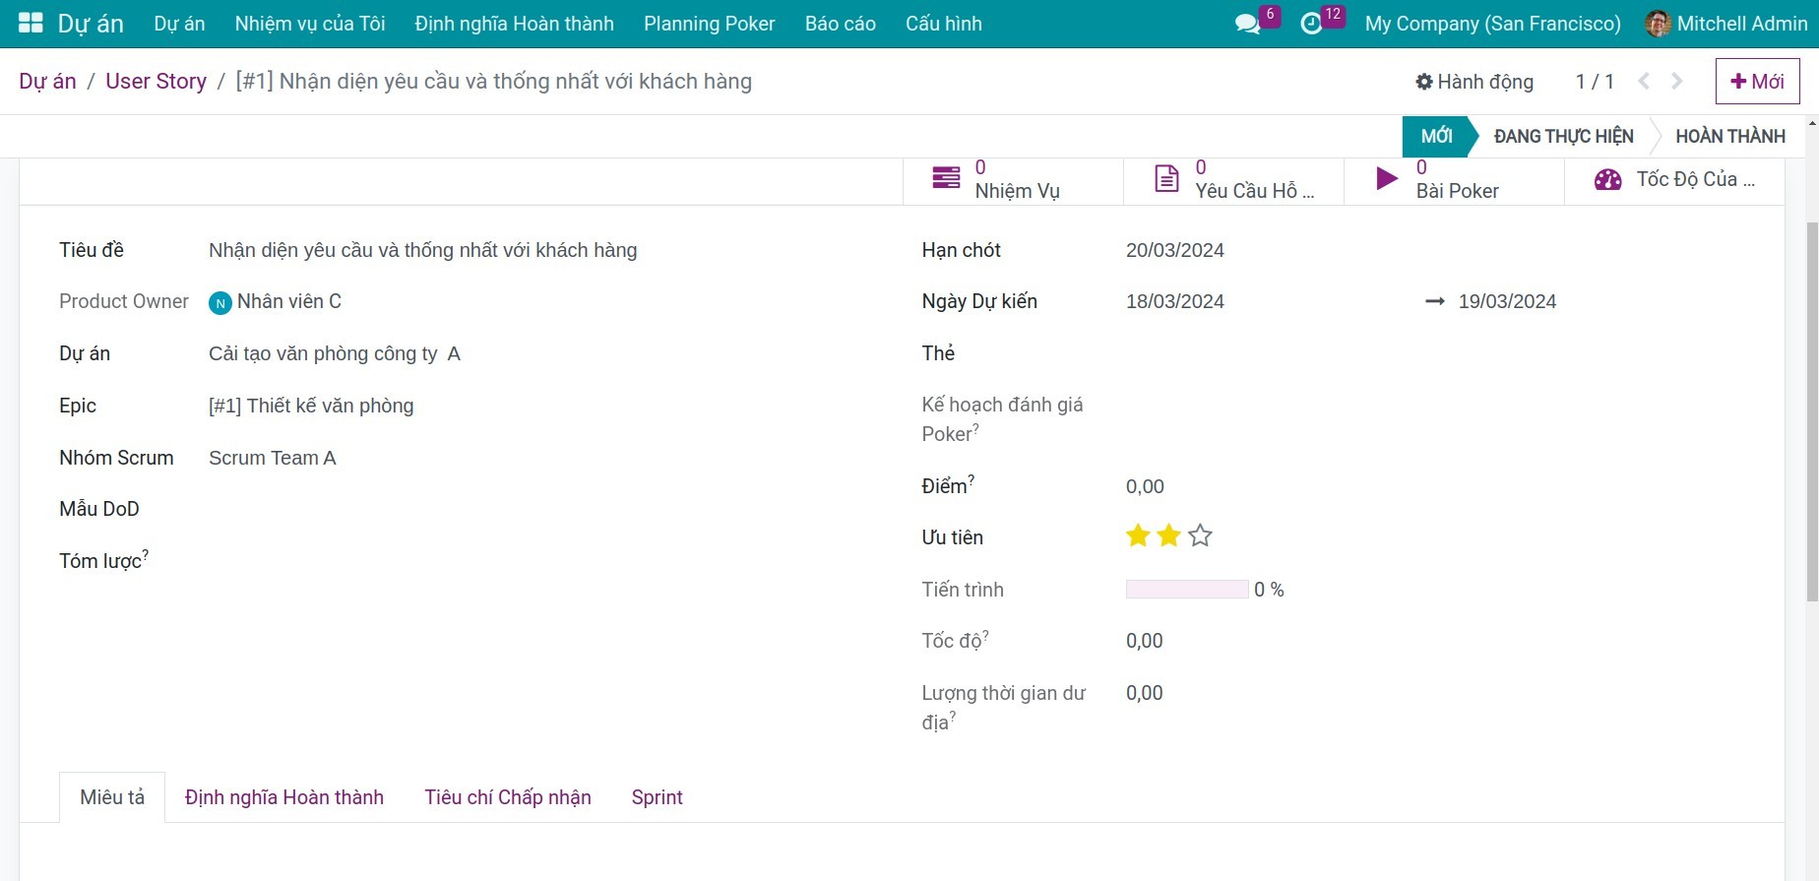Viewport: 1819px width, 881px height.
Task: Set priority to three stars
Action: tap(1200, 536)
